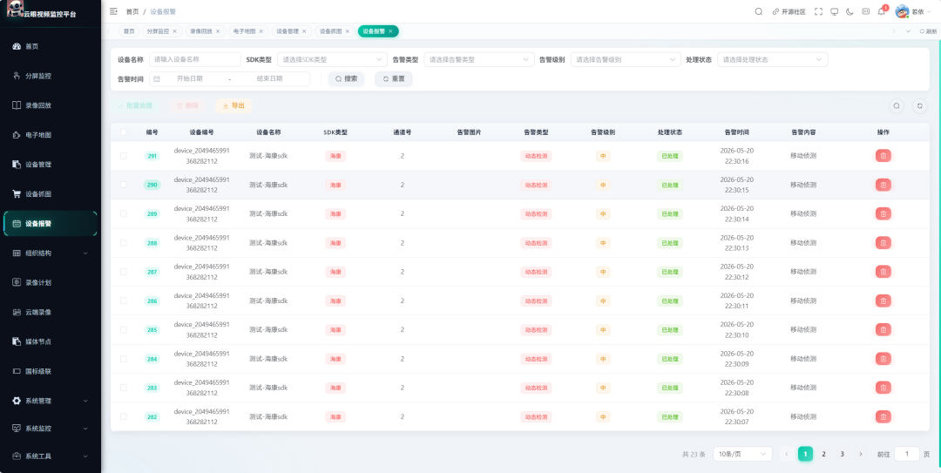Collapse the sidebar with the hamburger icon
Viewport: 941px width, 473px height.
113,11
